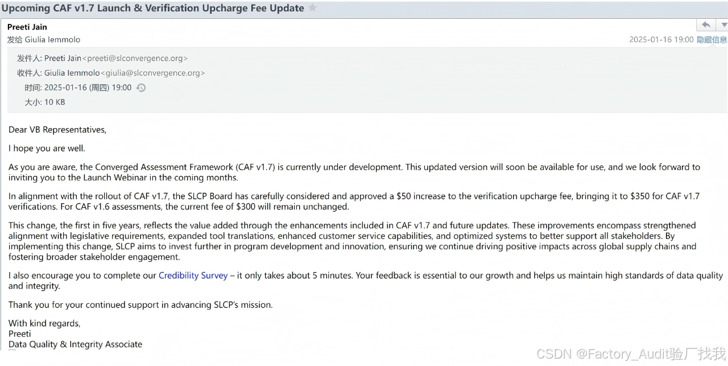Click the 'I hope you are well.' line
The image size is (728, 366).
[x=47, y=149]
